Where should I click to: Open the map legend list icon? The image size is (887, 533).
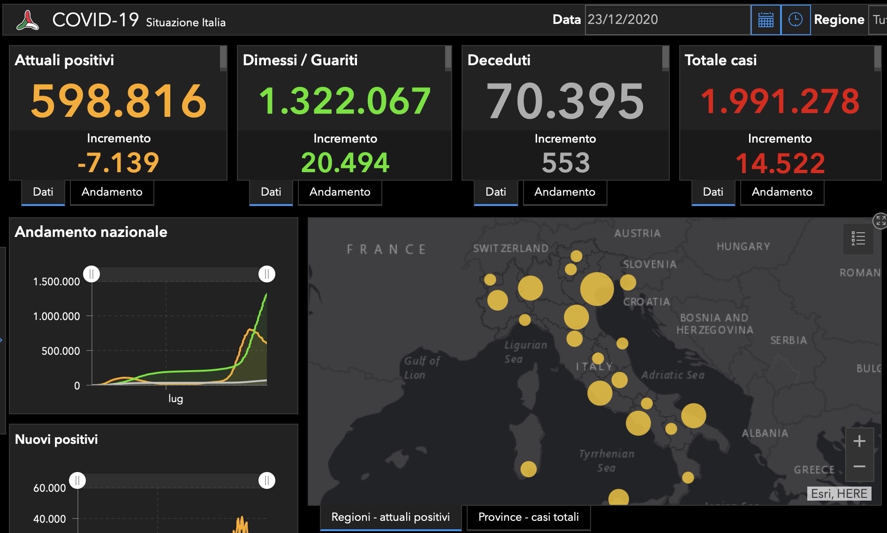point(858,239)
